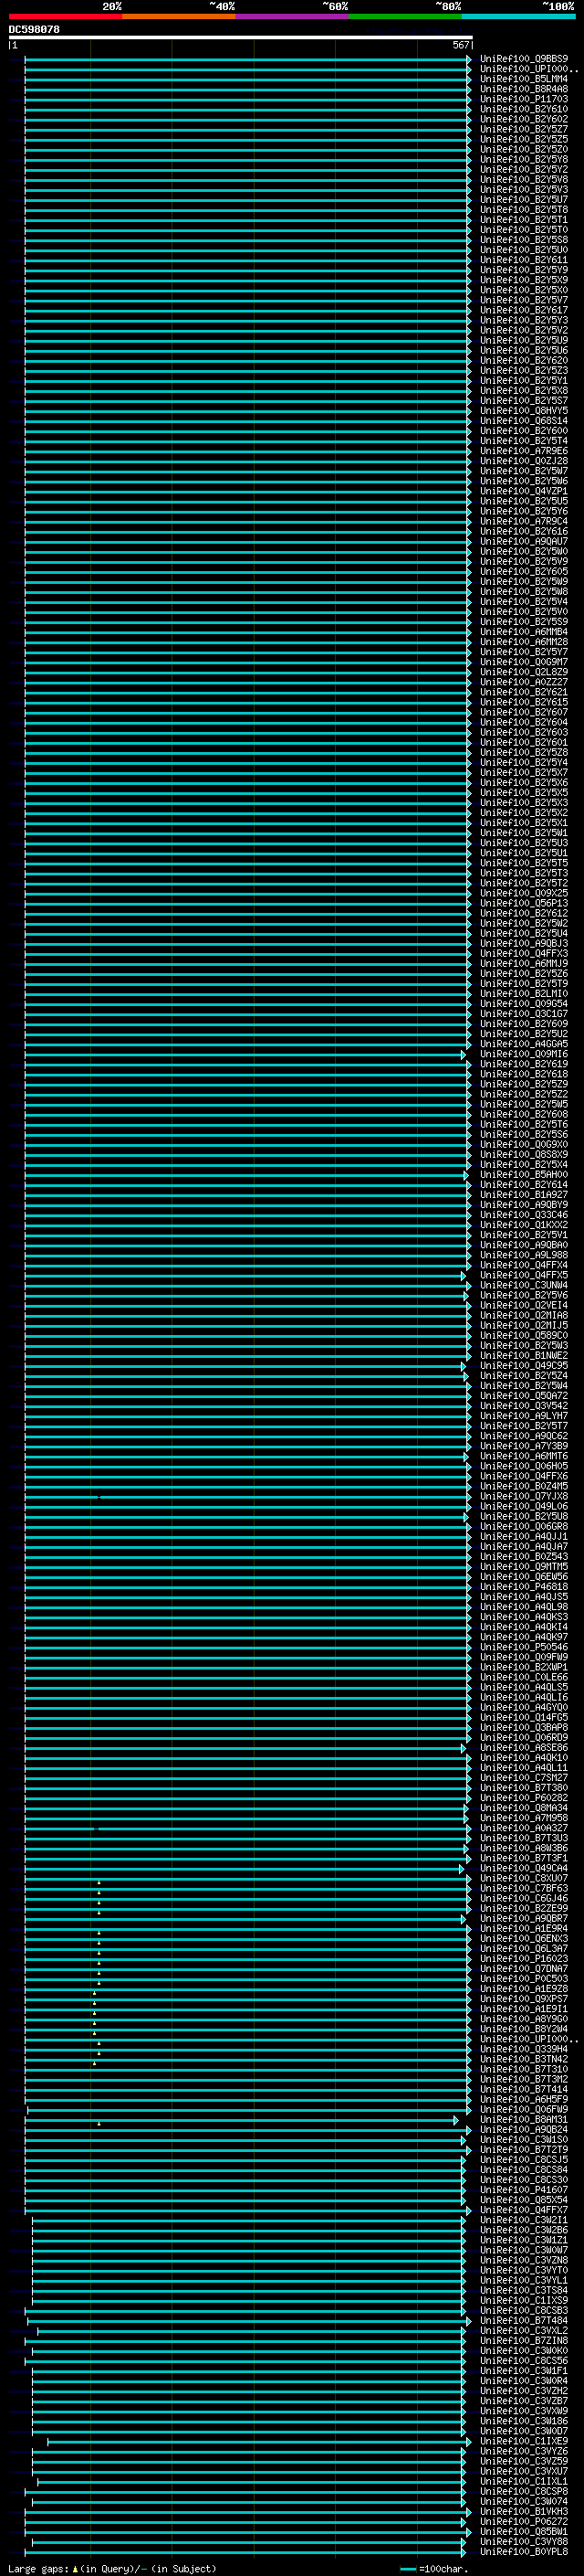Select the UniRef100_Q9XPS7 hit label
Viewport: 584px width, 2576px height.
click(x=524, y=1999)
